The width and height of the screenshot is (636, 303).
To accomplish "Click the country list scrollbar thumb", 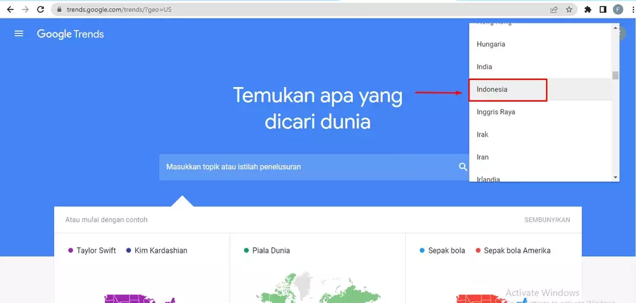I will point(616,76).
